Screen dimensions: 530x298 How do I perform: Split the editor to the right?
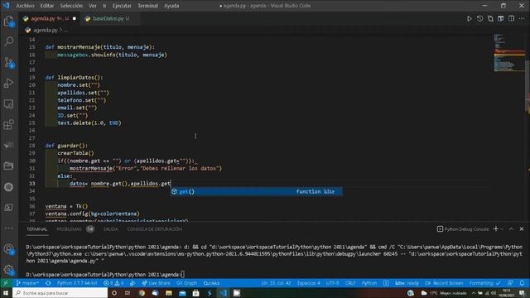click(x=512, y=18)
